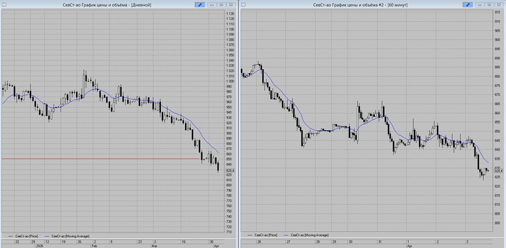Click the '1 100' value on the daily price axis

230,29
